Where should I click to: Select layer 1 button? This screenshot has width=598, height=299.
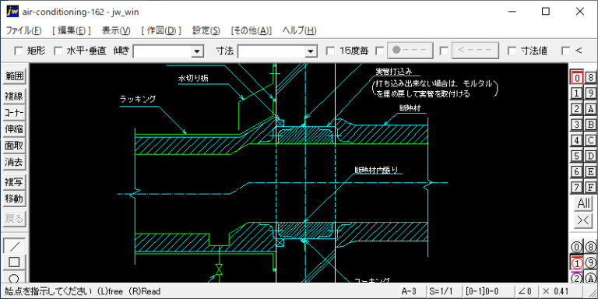(x=577, y=93)
